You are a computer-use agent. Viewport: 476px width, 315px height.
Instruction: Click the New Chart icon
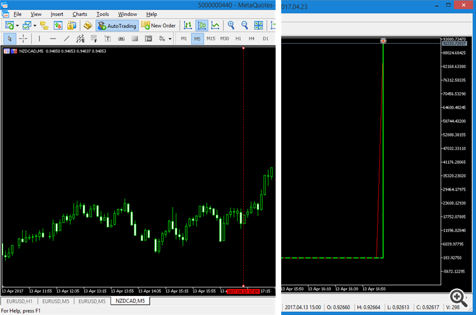10,25
